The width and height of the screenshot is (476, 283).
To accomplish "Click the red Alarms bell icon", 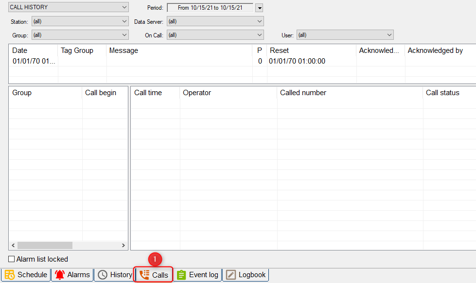I will point(60,275).
